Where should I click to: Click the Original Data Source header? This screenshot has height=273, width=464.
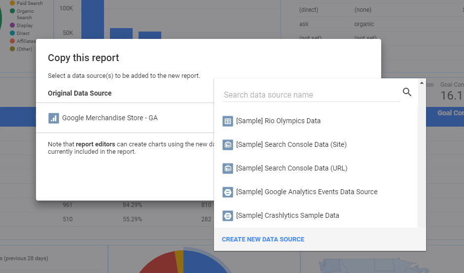(79, 93)
